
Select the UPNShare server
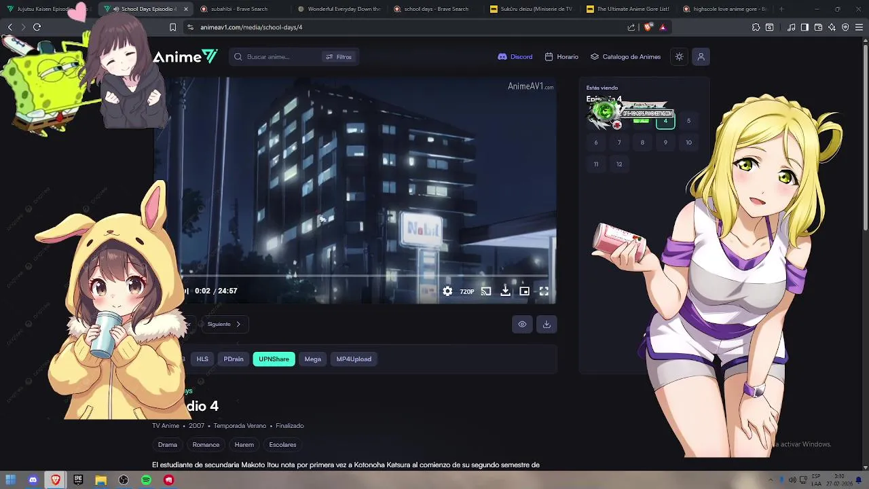[274, 359]
